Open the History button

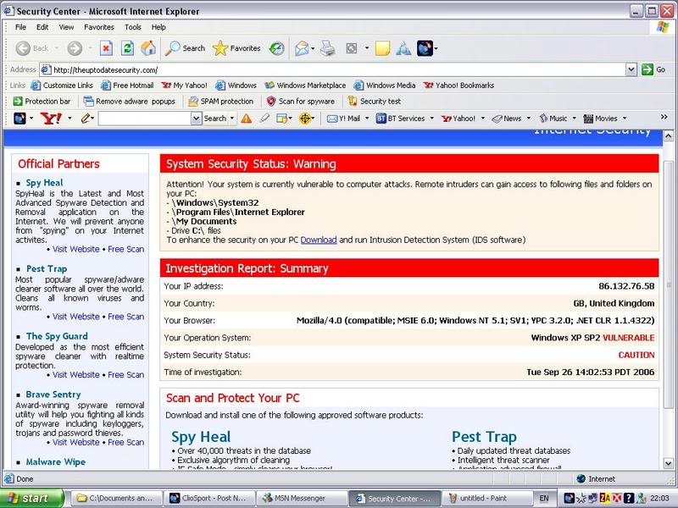tap(277, 48)
